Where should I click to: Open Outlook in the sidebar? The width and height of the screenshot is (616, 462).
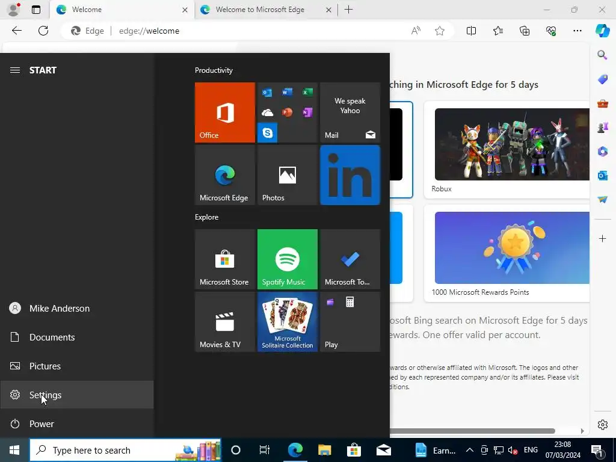click(602, 176)
